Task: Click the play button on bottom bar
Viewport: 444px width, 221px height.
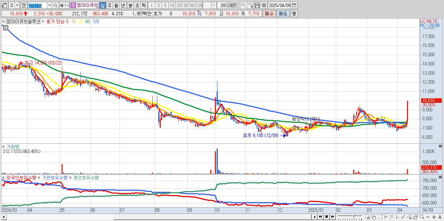Action: (x=315, y=217)
